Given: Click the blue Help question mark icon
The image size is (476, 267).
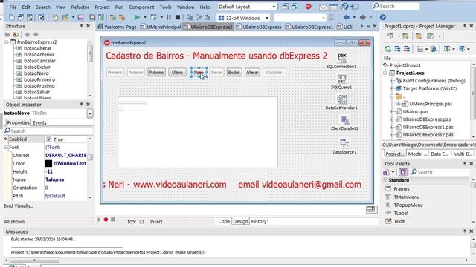Looking at the screenshot, I should tap(383, 18).
